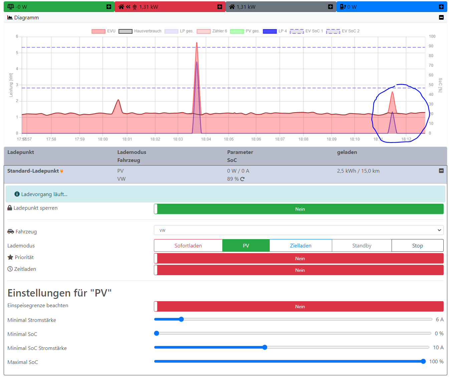Screen dimensions: 449x378
Task: Open the Fahrzeug vehicle dropdown
Action: point(298,230)
